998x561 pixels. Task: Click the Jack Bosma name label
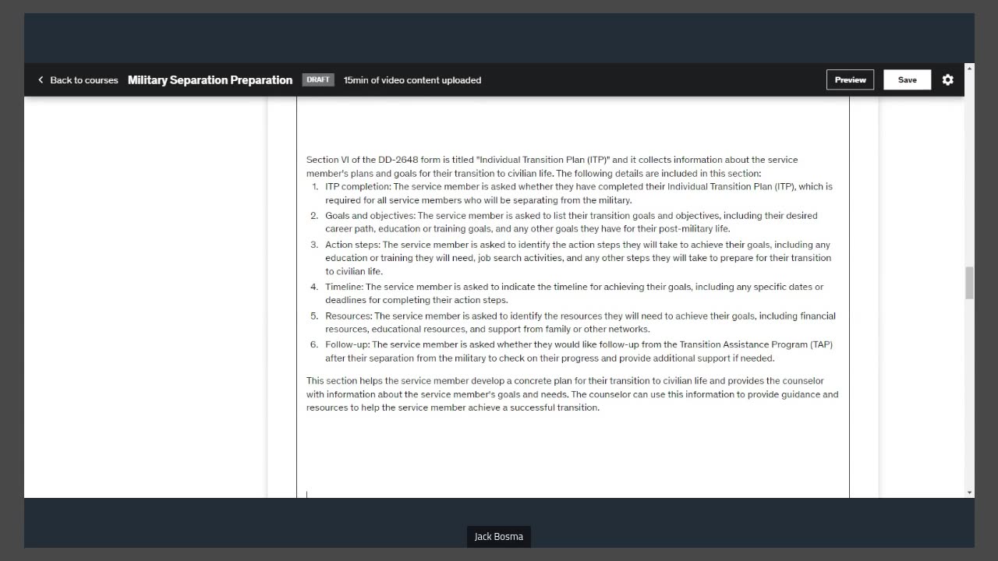click(499, 537)
